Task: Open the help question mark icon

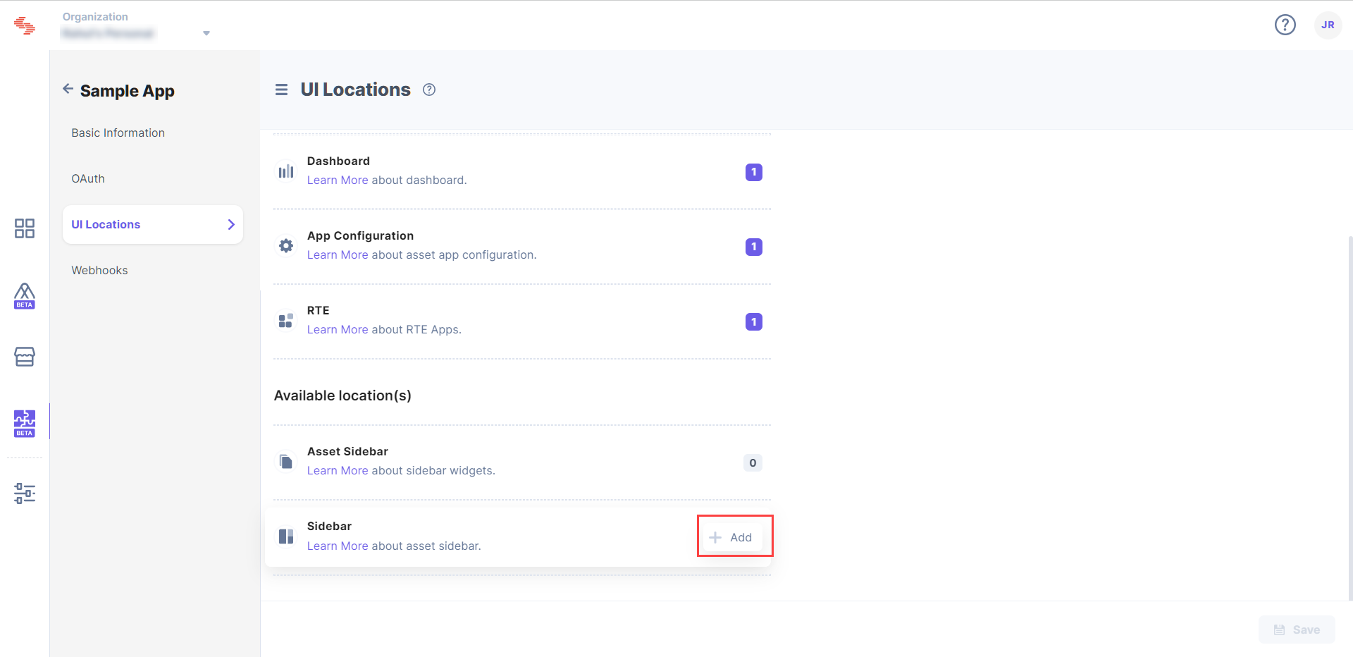Action: 1285,25
